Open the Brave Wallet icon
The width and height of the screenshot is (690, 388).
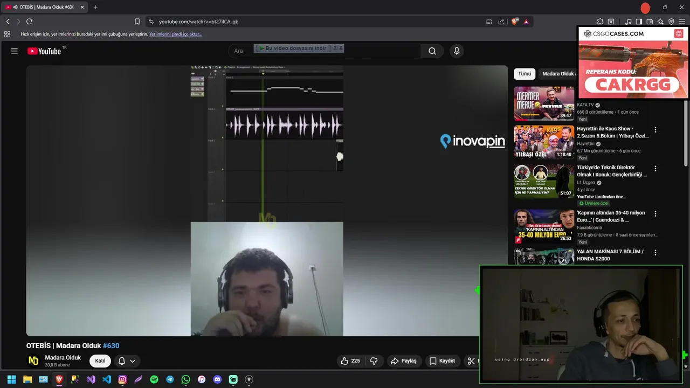pos(650,22)
